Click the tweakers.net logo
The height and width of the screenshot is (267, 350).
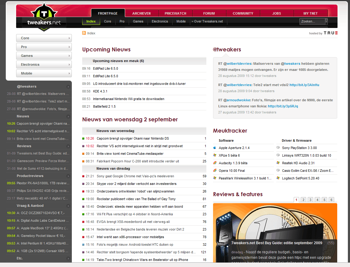click(x=44, y=17)
